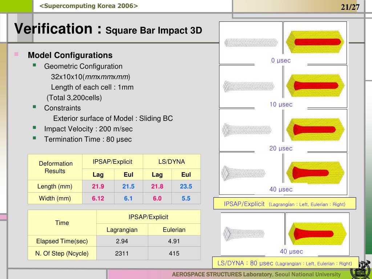Select the N. Of Step (Ncycle) label
The image size is (372, 279).
[x=62, y=253]
